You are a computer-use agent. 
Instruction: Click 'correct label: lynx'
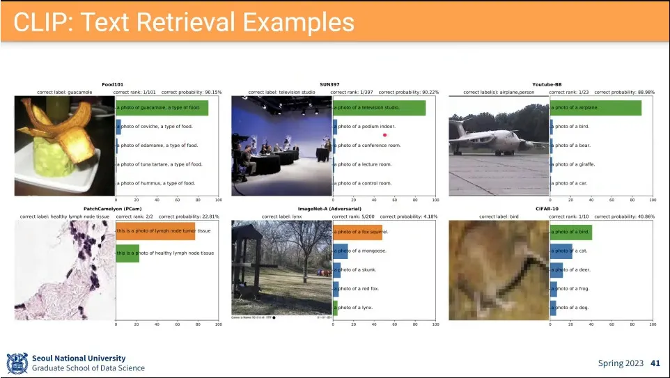click(281, 216)
